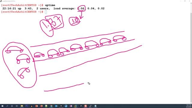Open the PuTTY window menu icon
192x108 pixels.
(1, 1)
